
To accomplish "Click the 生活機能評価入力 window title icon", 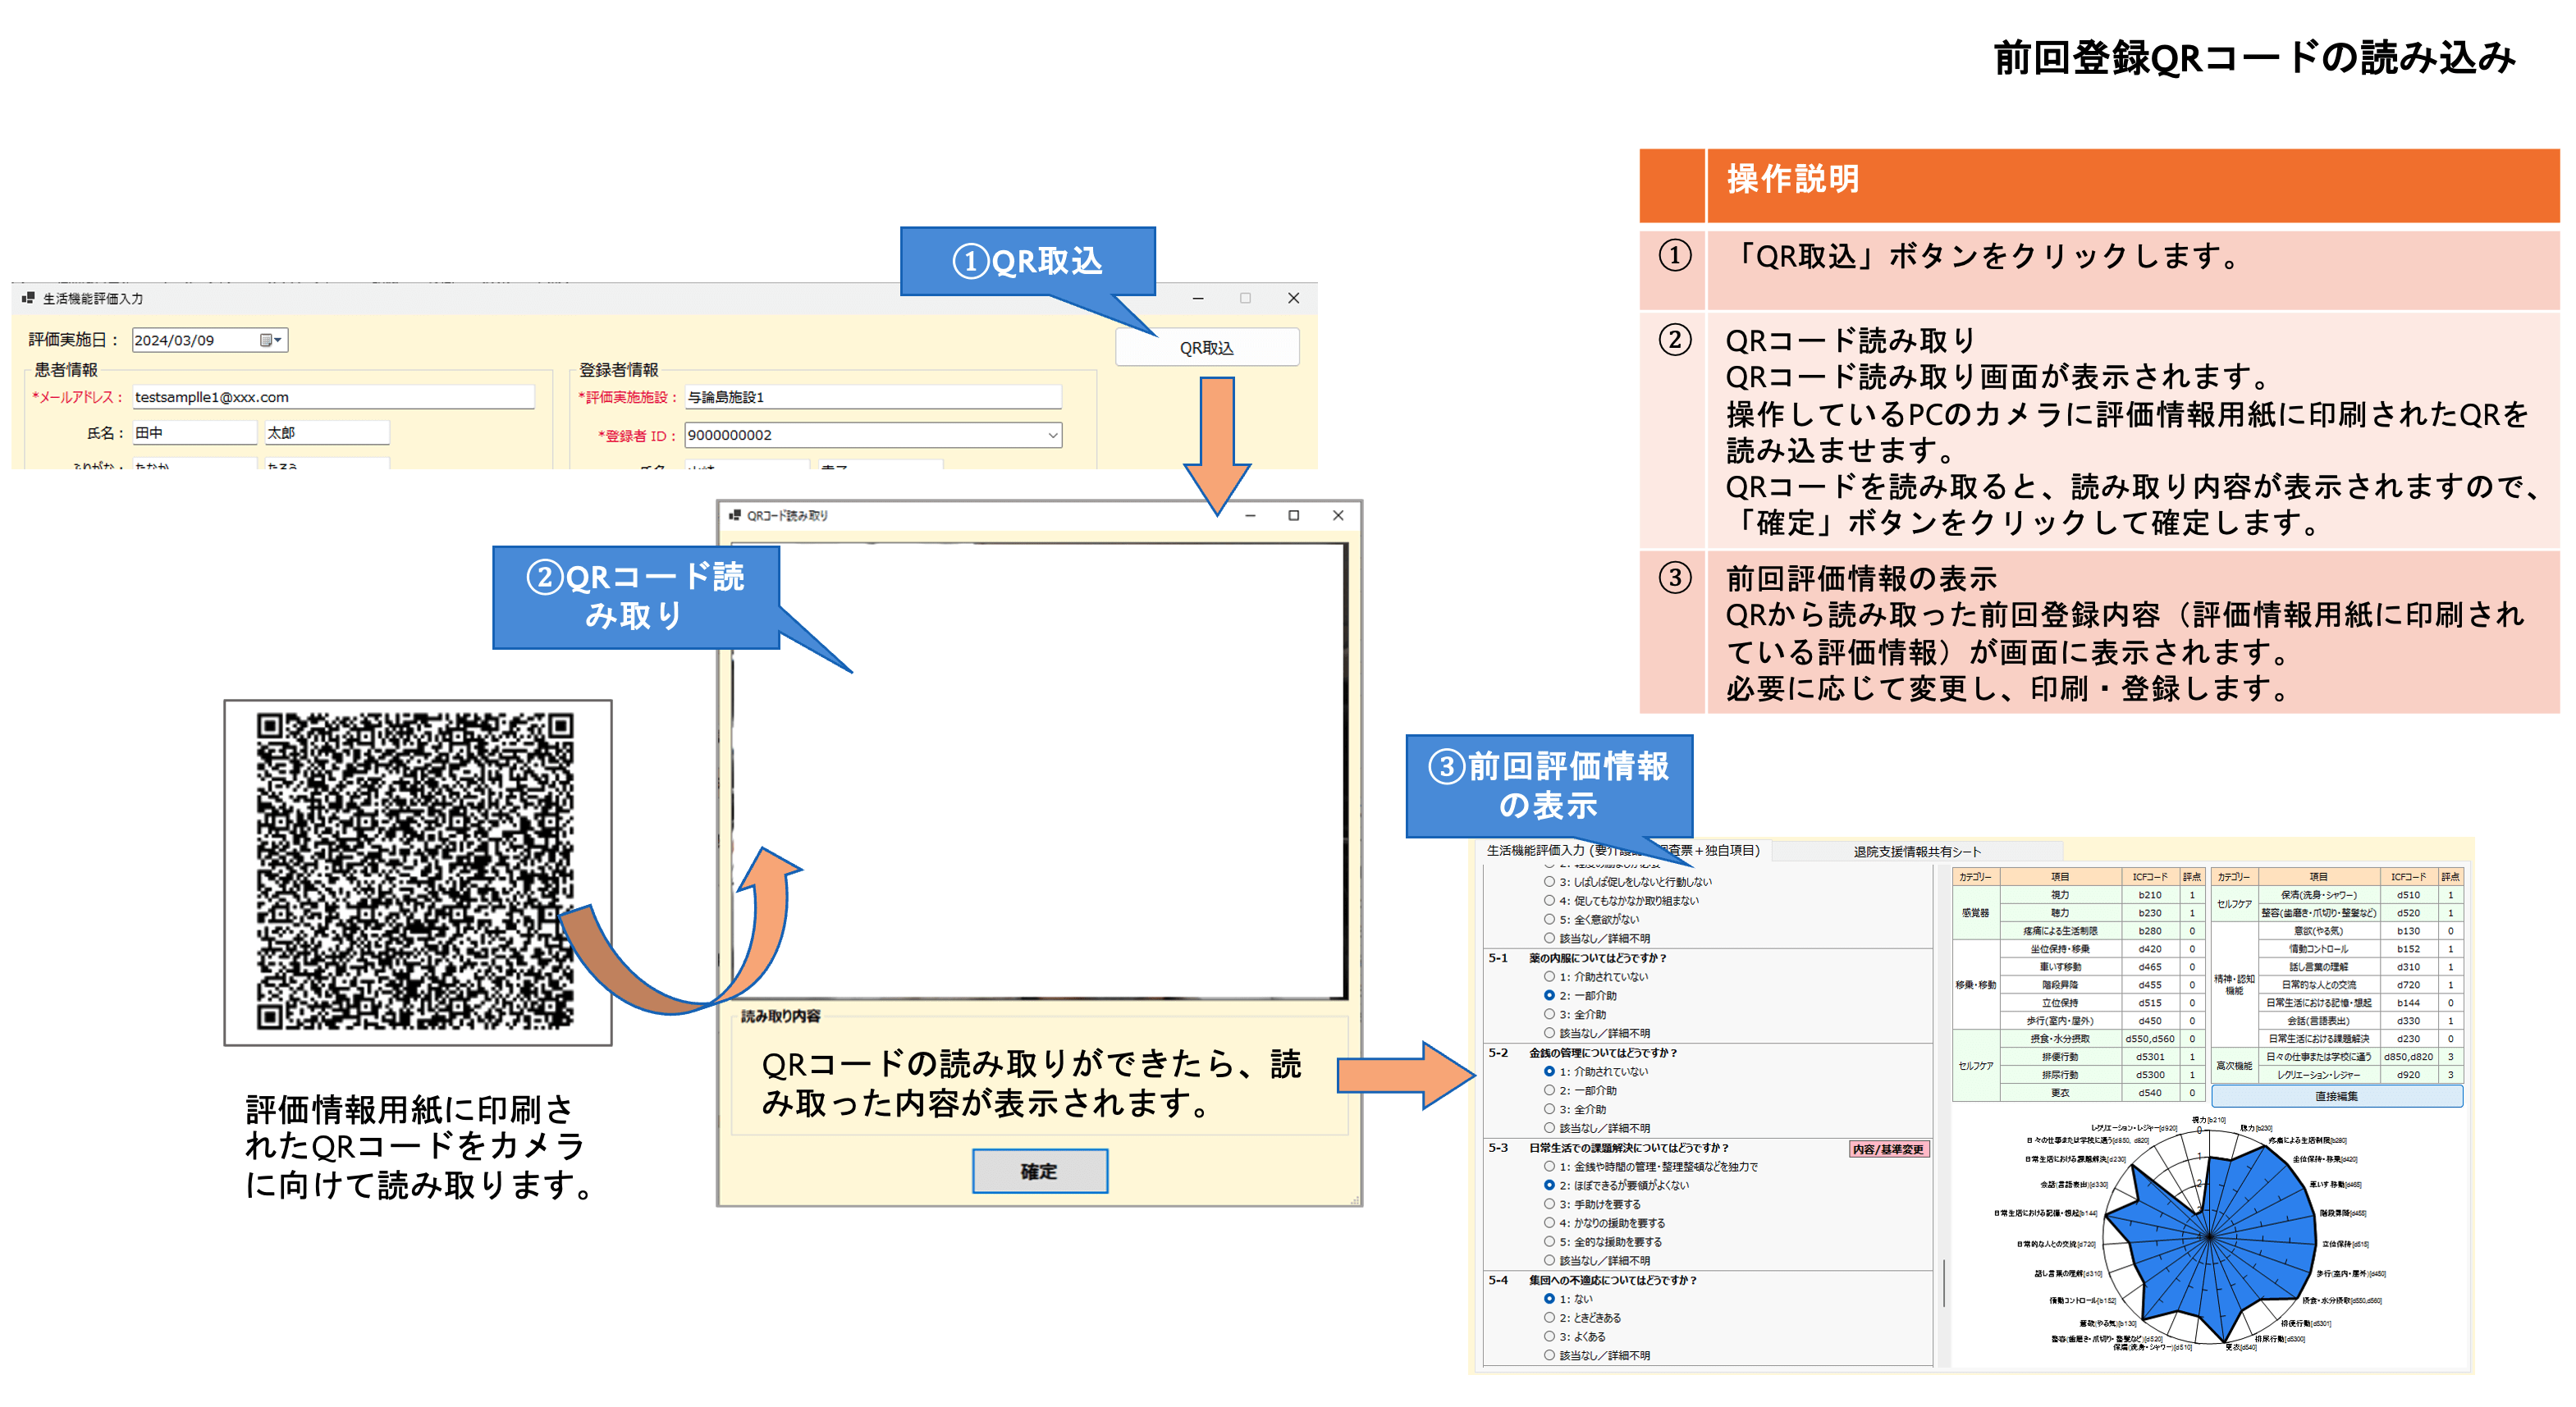I will pos(28,298).
